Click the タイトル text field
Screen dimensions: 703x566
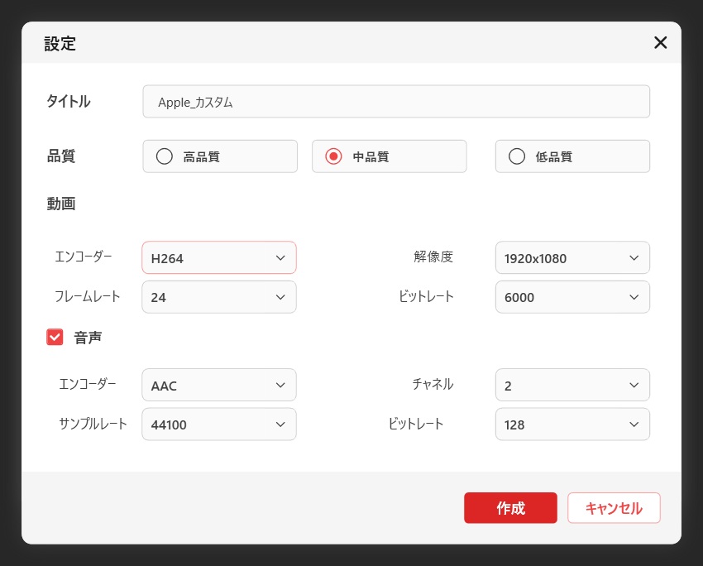[x=395, y=103]
